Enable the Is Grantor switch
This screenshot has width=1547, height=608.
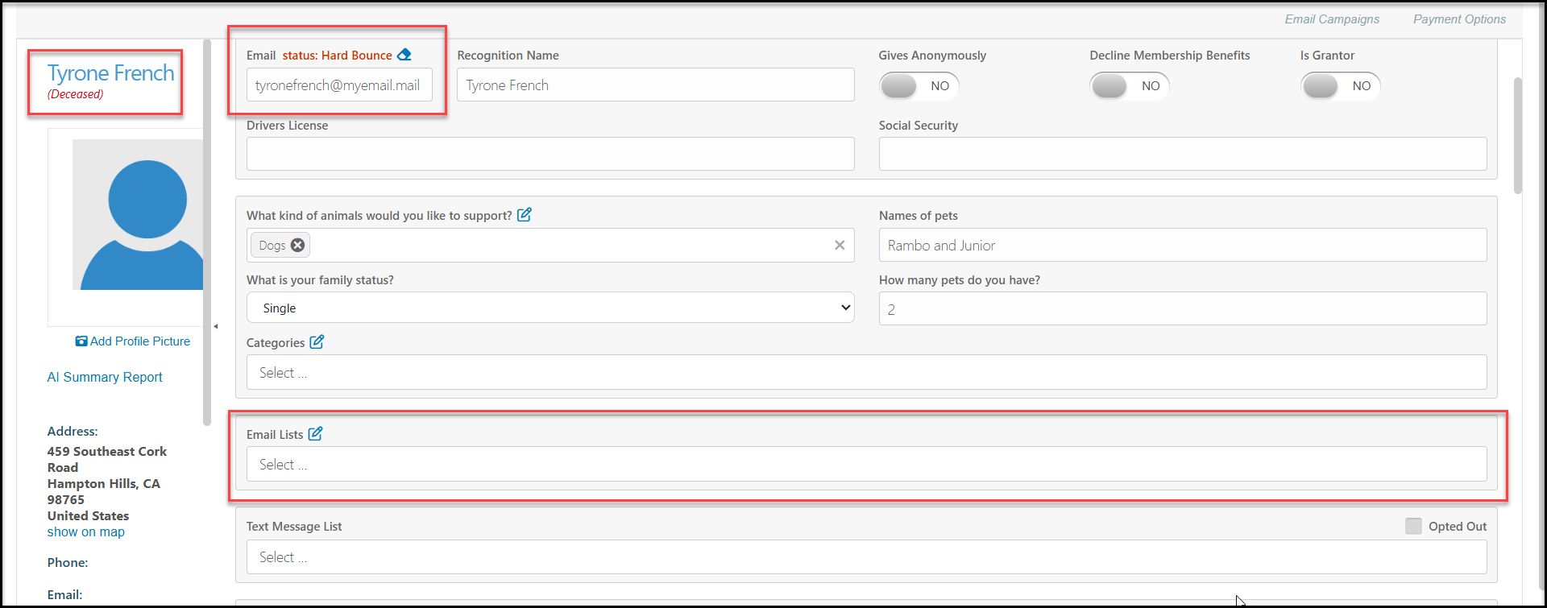coord(1341,85)
